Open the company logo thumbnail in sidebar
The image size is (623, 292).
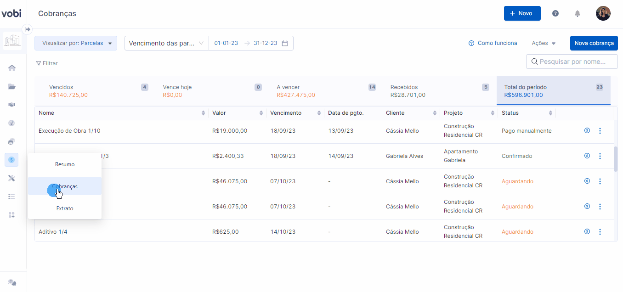12,41
